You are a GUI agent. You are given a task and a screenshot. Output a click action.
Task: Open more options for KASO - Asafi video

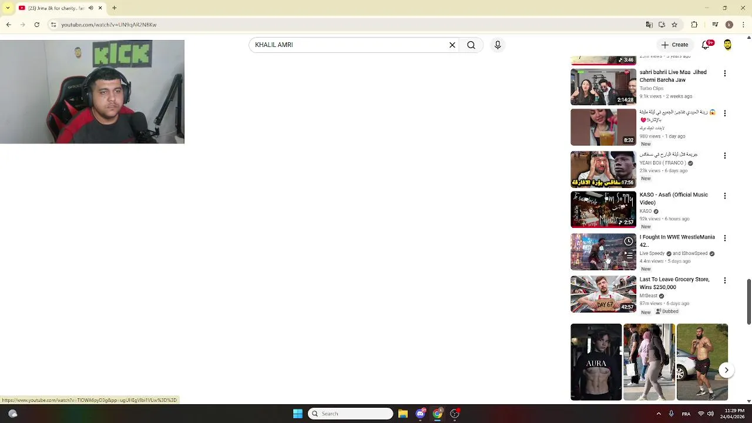click(724, 196)
